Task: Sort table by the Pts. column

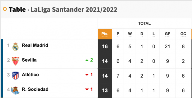Action: (x=105, y=34)
